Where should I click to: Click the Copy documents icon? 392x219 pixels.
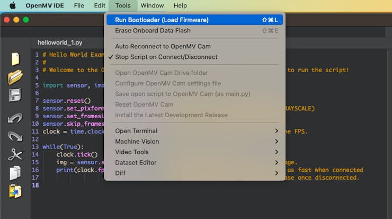(15, 173)
